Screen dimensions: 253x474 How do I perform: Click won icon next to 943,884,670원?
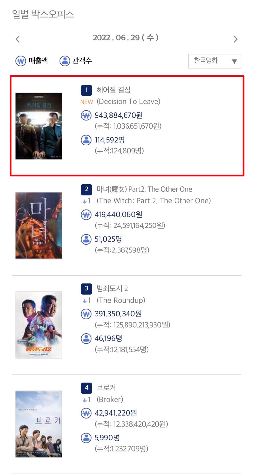point(86,116)
